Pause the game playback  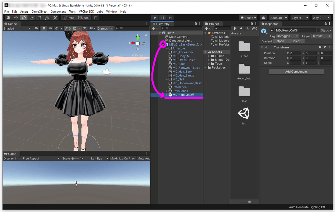click(x=162, y=18)
